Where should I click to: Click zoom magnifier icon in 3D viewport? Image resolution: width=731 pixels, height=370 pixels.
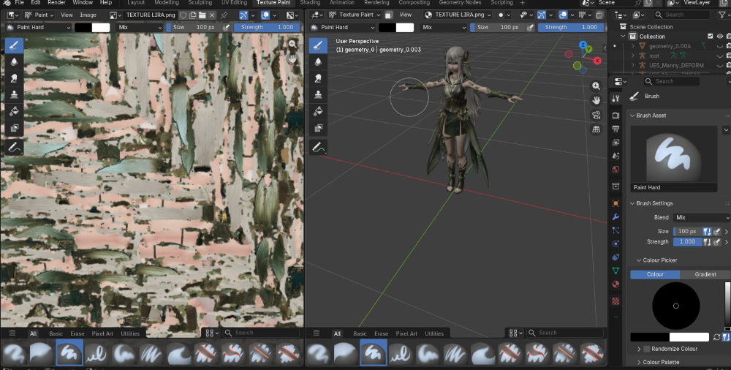tap(596, 86)
